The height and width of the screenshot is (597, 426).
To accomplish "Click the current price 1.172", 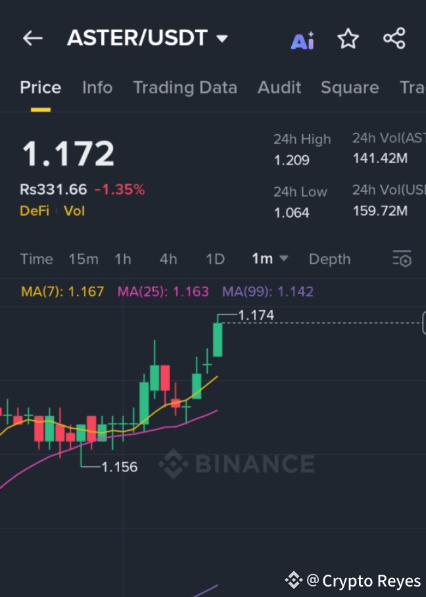I will point(68,153).
